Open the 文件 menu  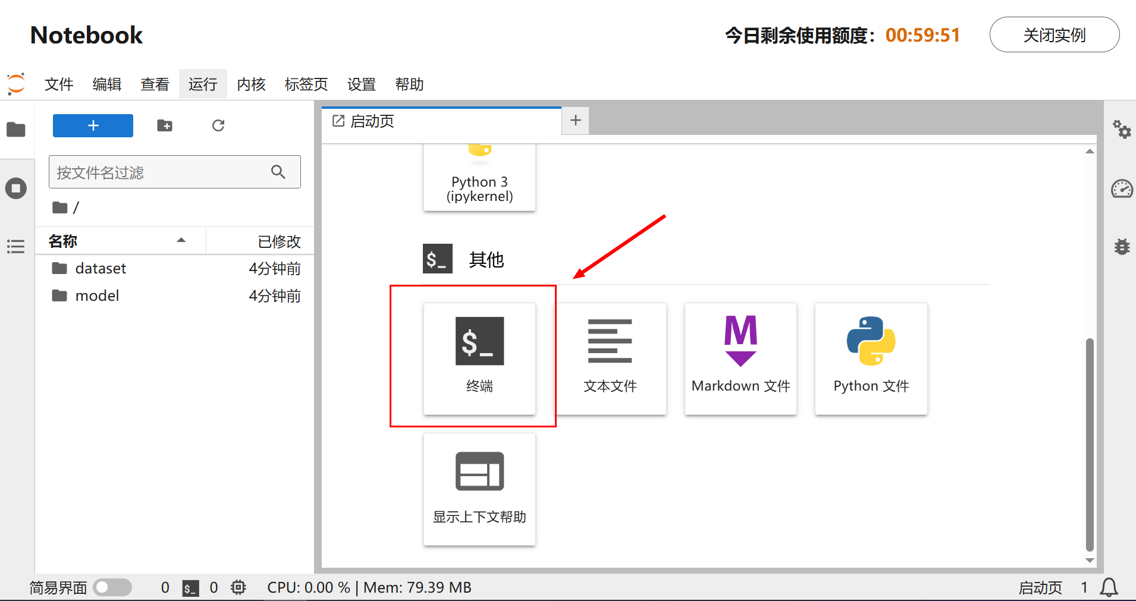tap(59, 84)
